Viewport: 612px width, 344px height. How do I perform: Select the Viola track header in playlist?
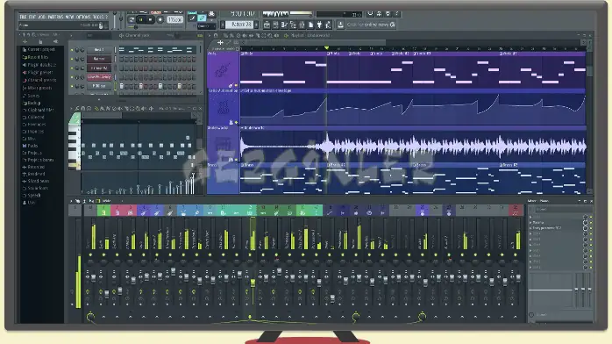[223, 69]
